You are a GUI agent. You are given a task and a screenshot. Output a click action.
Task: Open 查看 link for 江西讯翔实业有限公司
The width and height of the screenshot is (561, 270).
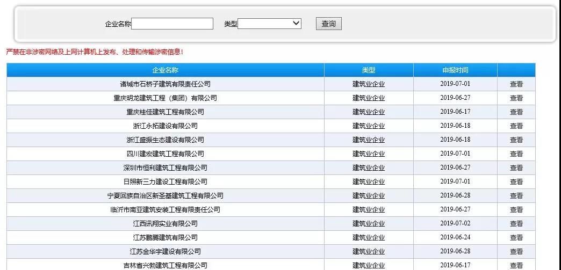pos(516,224)
